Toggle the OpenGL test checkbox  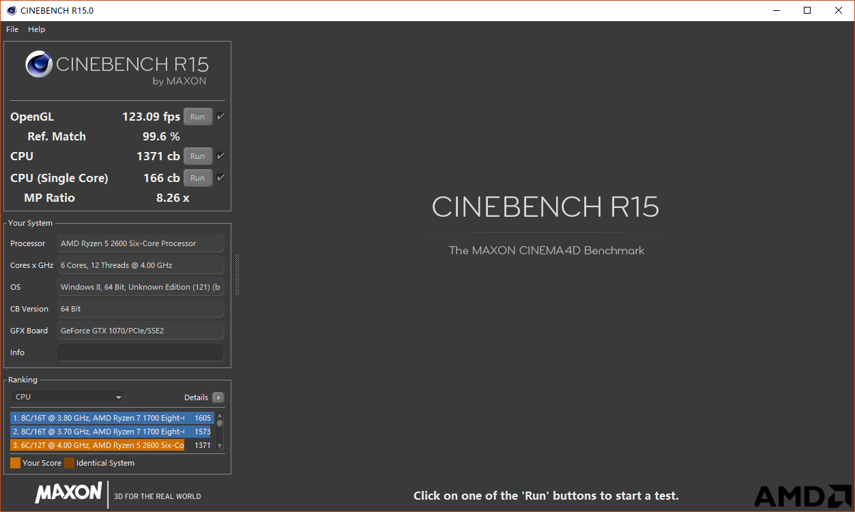tap(220, 117)
